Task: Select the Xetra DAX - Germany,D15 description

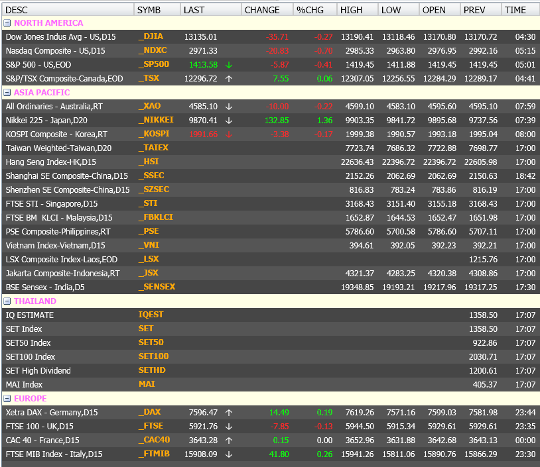Action: tap(52, 413)
